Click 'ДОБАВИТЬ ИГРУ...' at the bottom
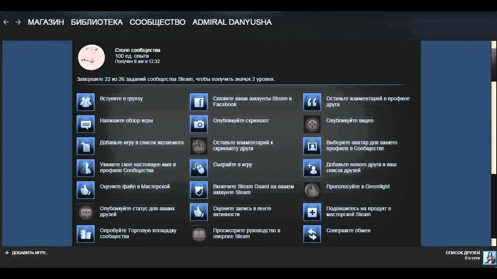 pos(26,253)
